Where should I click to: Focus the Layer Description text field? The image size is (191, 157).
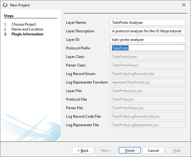point(148,31)
